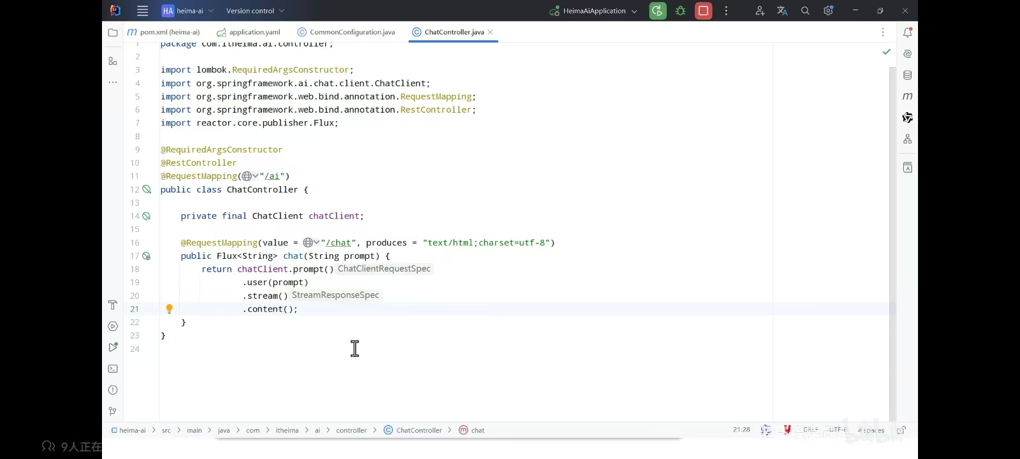1020x459 pixels.
Task: Switch to CommonConfiguration.java tab
Action: coord(346,32)
